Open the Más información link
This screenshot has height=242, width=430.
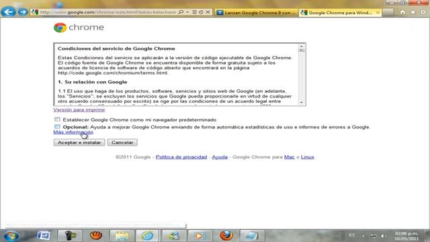(73, 132)
